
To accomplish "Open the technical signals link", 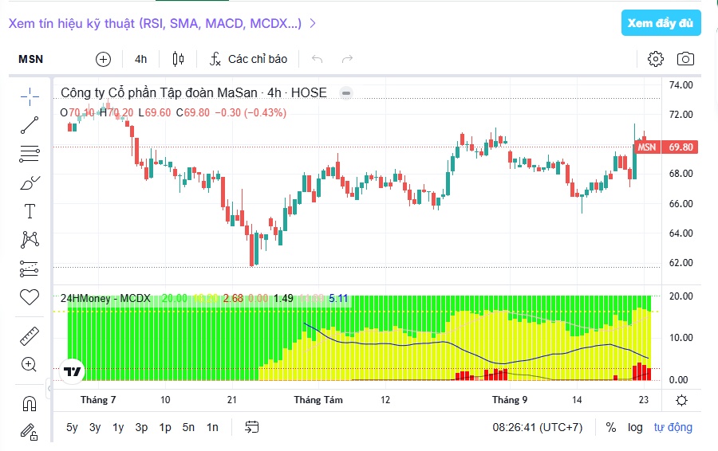I will pos(163,23).
